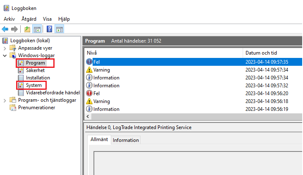Switch to the Information tab
The height and width of the screenshot is (175, 303).
[126, 140]
